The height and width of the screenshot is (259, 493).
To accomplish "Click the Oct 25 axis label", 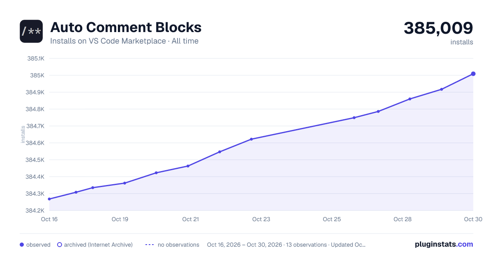I will click(332, 219).
